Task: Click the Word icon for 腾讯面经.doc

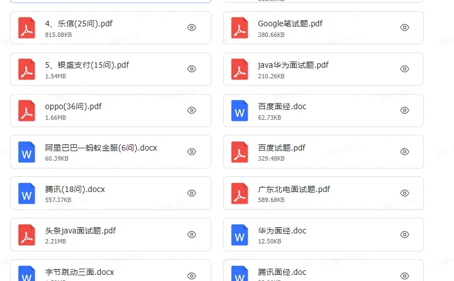Action: pos(240,274)
